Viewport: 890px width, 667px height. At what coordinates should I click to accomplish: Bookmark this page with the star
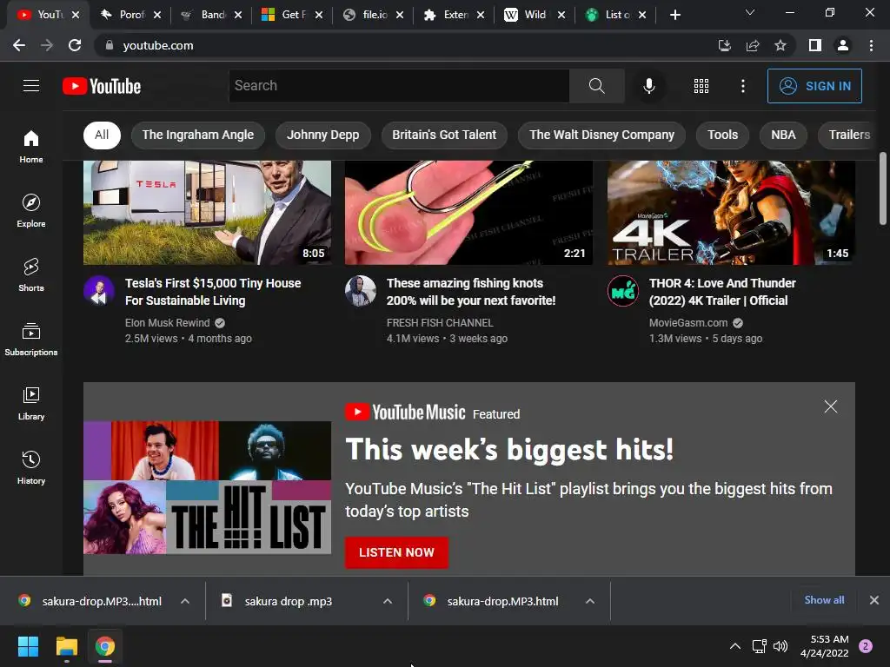[x=780, y=45]
